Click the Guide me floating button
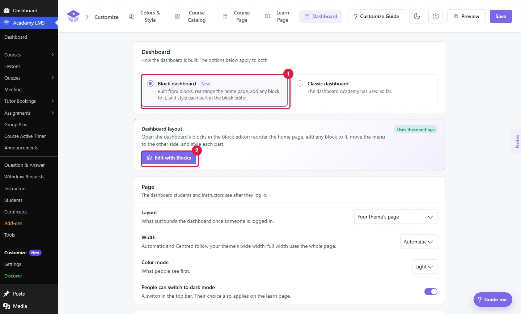 coord(493,300)
